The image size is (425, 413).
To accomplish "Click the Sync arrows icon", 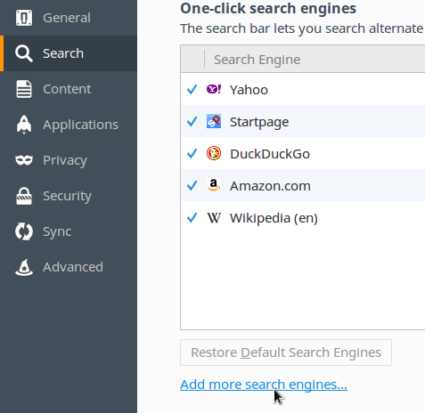I will tap(24, 231).
